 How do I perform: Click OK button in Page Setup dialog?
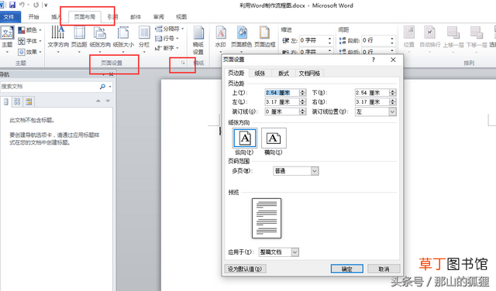coord(346,269)
